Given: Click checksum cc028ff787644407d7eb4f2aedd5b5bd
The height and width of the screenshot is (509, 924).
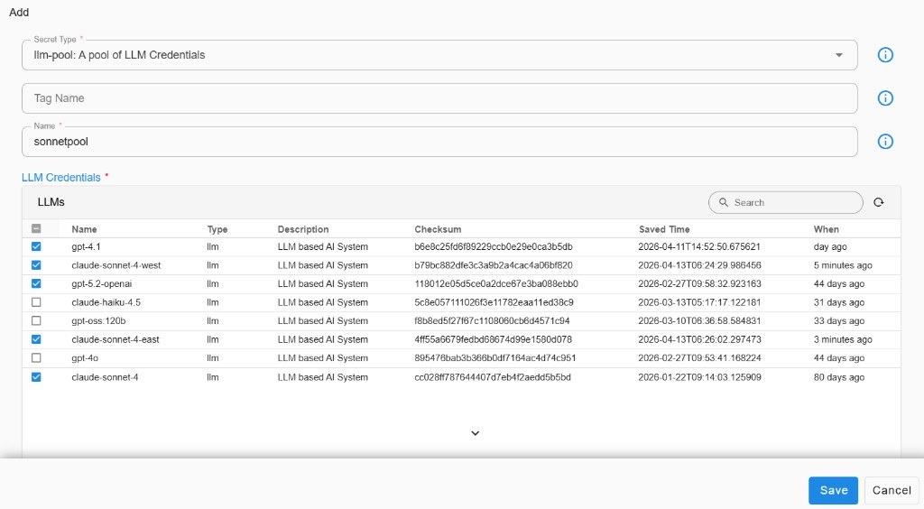Looking at the screenshot, I should 493,377.
